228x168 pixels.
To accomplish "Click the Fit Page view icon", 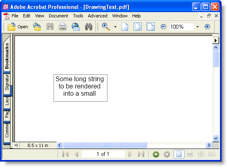I will [138, 27].
